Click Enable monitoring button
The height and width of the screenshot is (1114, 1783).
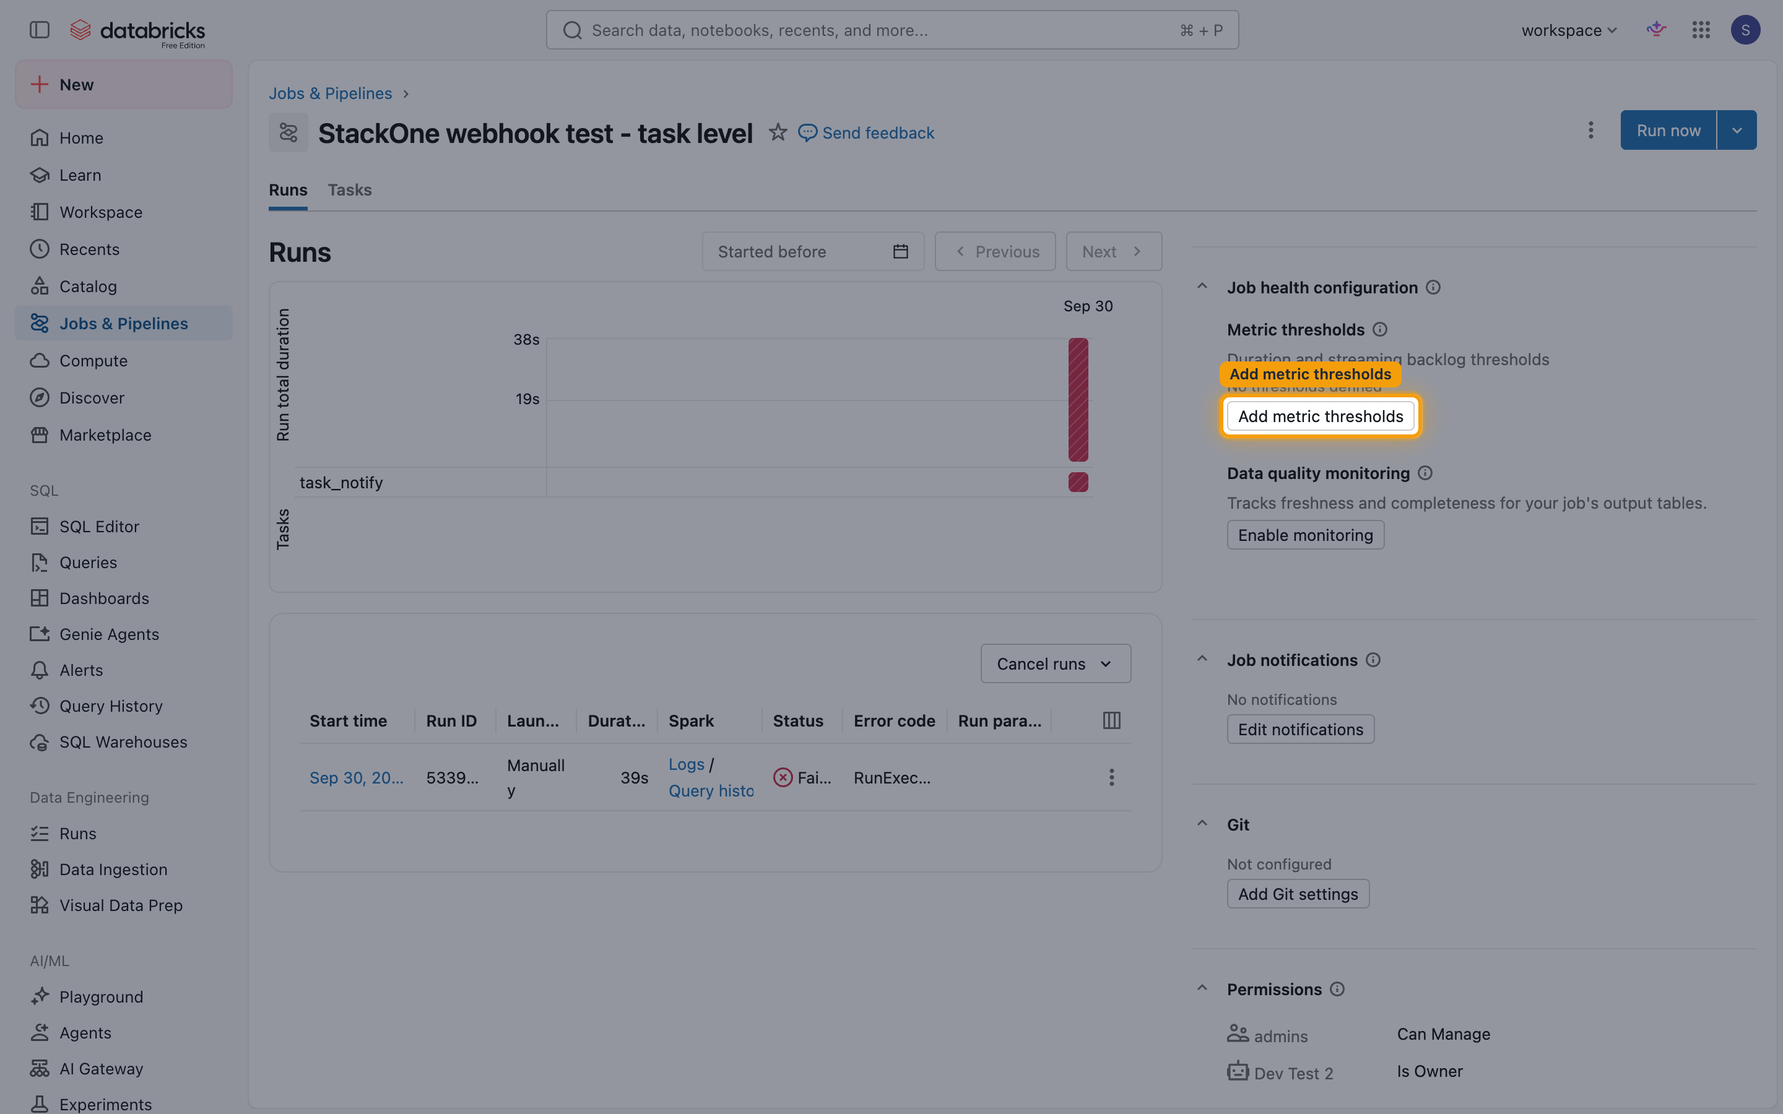point(1306,535)
